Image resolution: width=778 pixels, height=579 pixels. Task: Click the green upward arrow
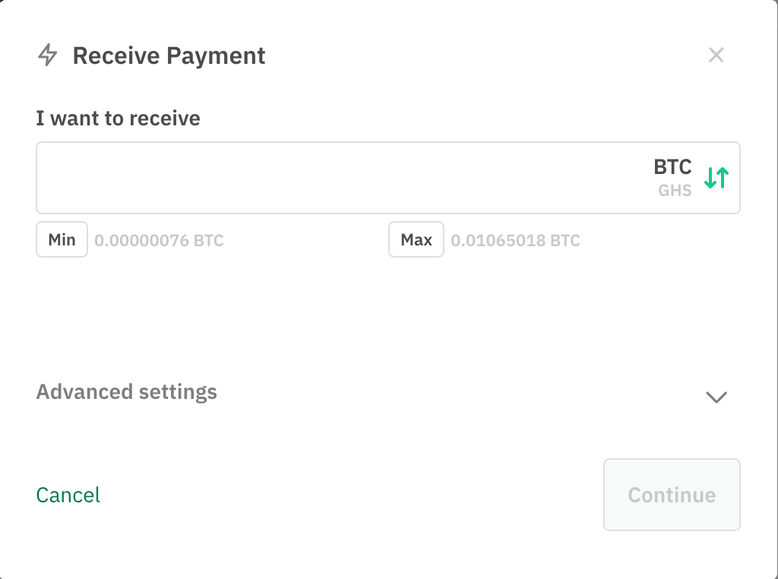coord(723,178)
